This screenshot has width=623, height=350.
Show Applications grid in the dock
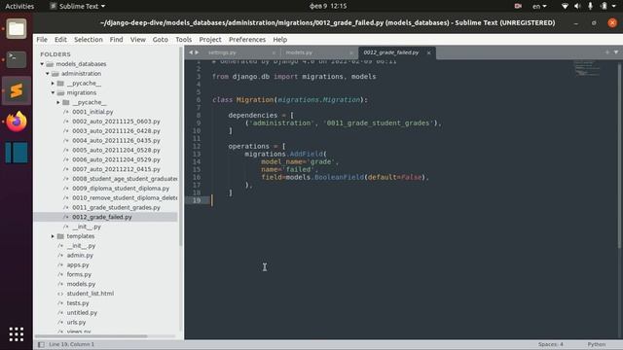pyautogui.click(x=17, y=334)
